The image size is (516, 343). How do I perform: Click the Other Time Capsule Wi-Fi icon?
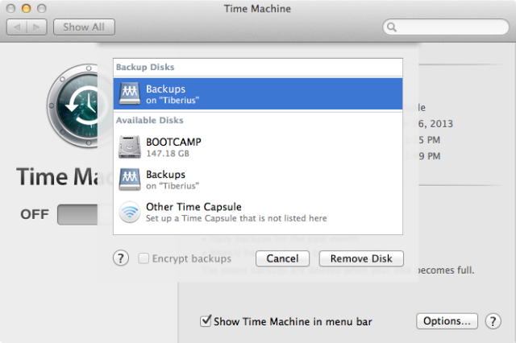[x=130, y=213]
